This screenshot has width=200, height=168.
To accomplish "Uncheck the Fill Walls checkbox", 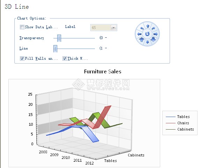I will [22, 58].
